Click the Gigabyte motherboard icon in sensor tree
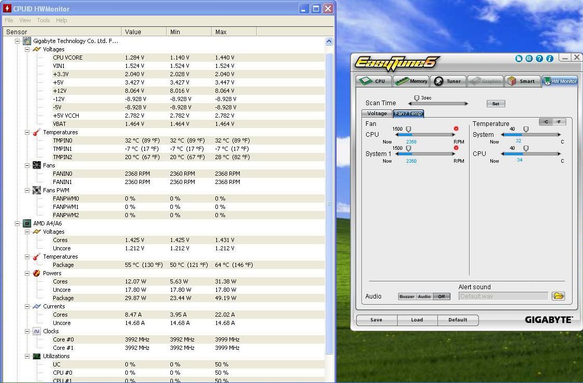 pyautogui.click(x=27, y=41)
